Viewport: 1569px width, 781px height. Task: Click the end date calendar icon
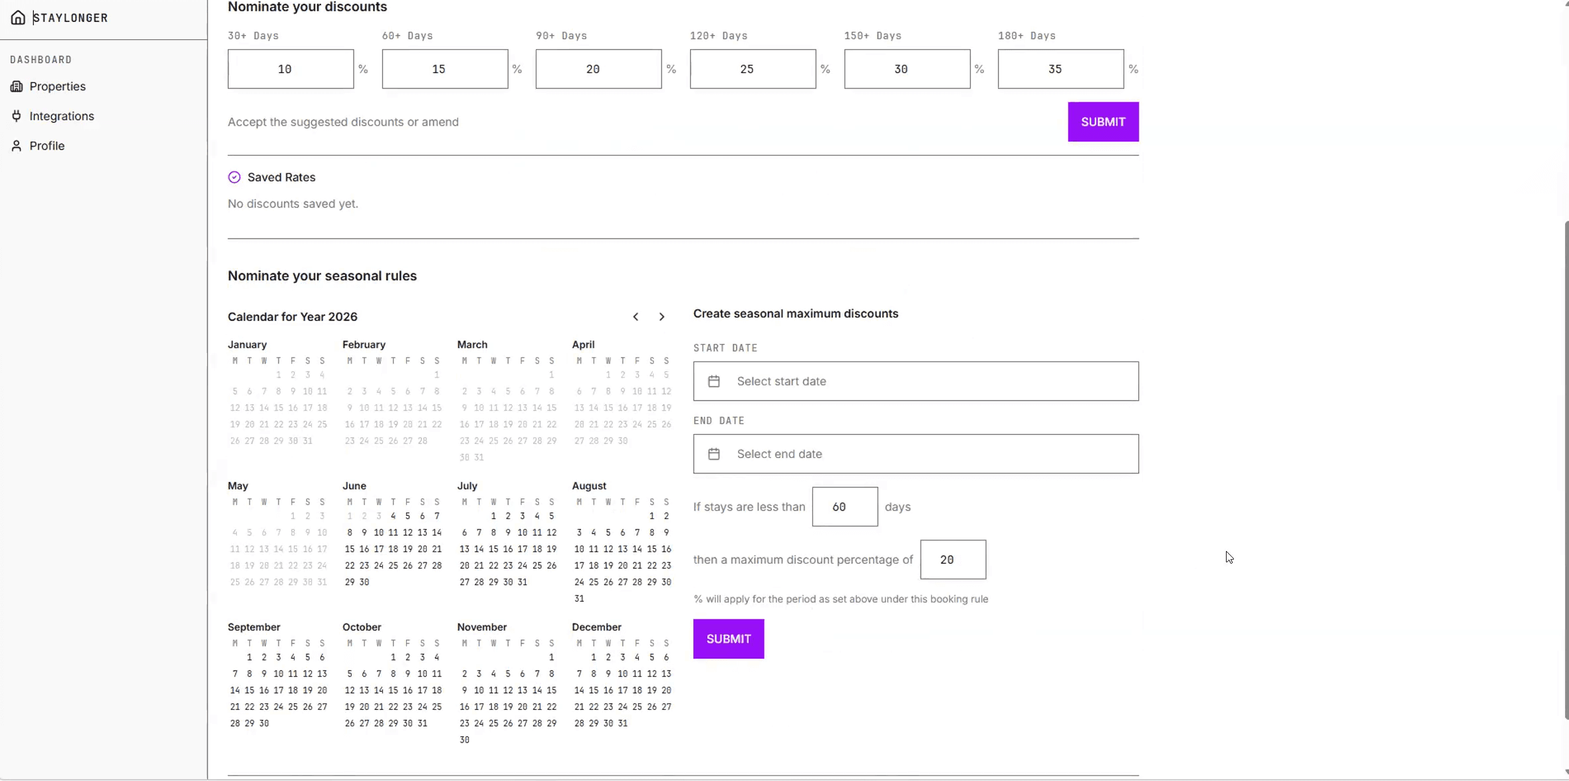[x=714, y=454]
